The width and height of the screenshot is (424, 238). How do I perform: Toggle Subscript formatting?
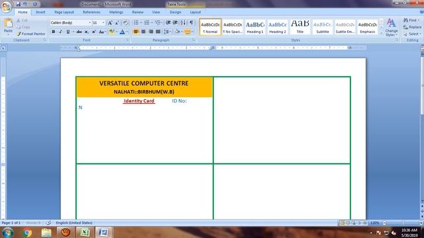click(x=87, y=32)
